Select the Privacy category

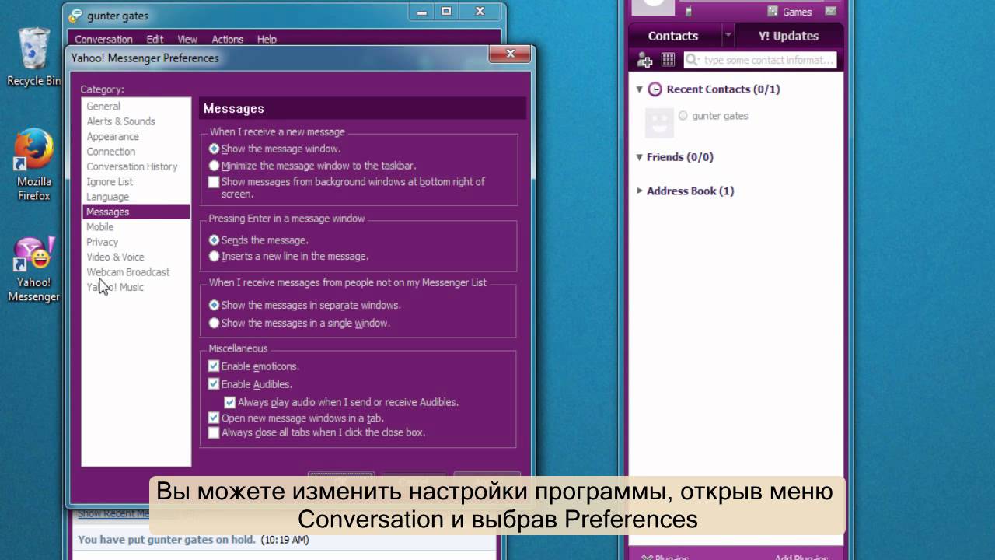[136, 242]
